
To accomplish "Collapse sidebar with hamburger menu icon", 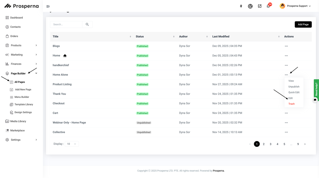I will [48, 6].
